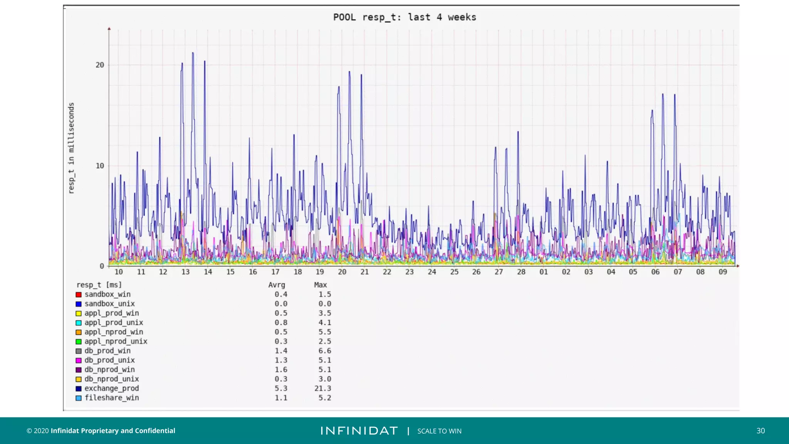
Task: Click the magenta db_prod_unix legend swatch
Action: pyautogui.click(x=79, y=360)
